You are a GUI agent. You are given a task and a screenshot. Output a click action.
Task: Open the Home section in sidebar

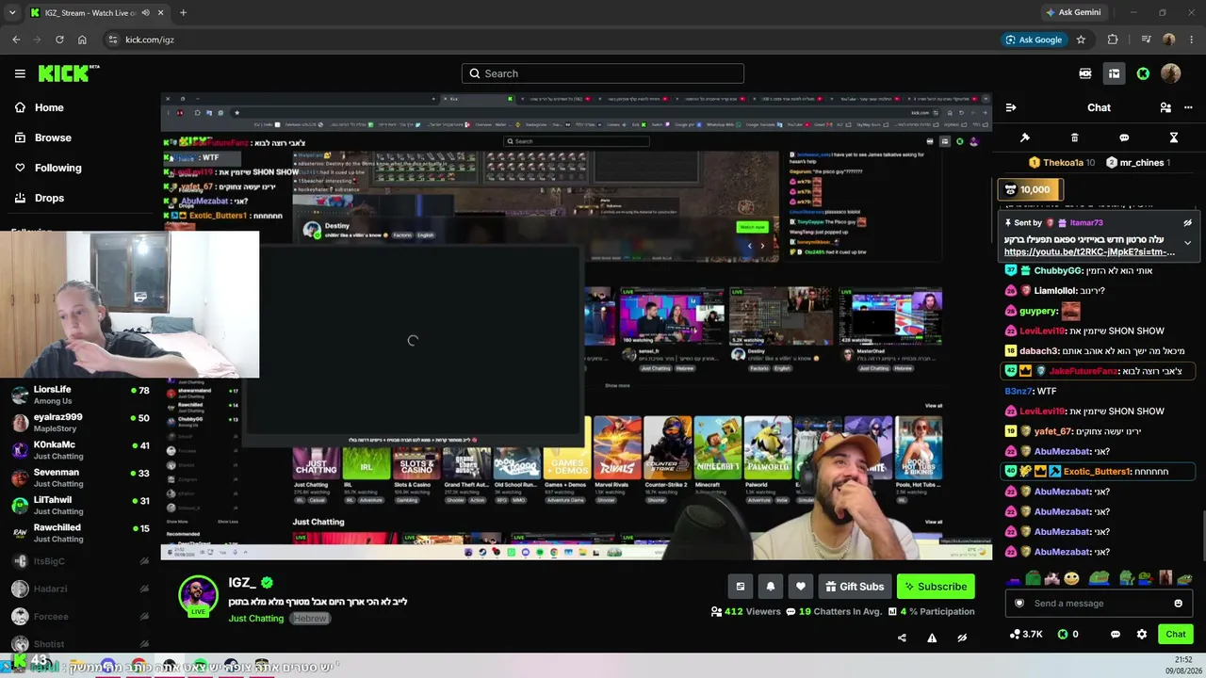[40, 107]
